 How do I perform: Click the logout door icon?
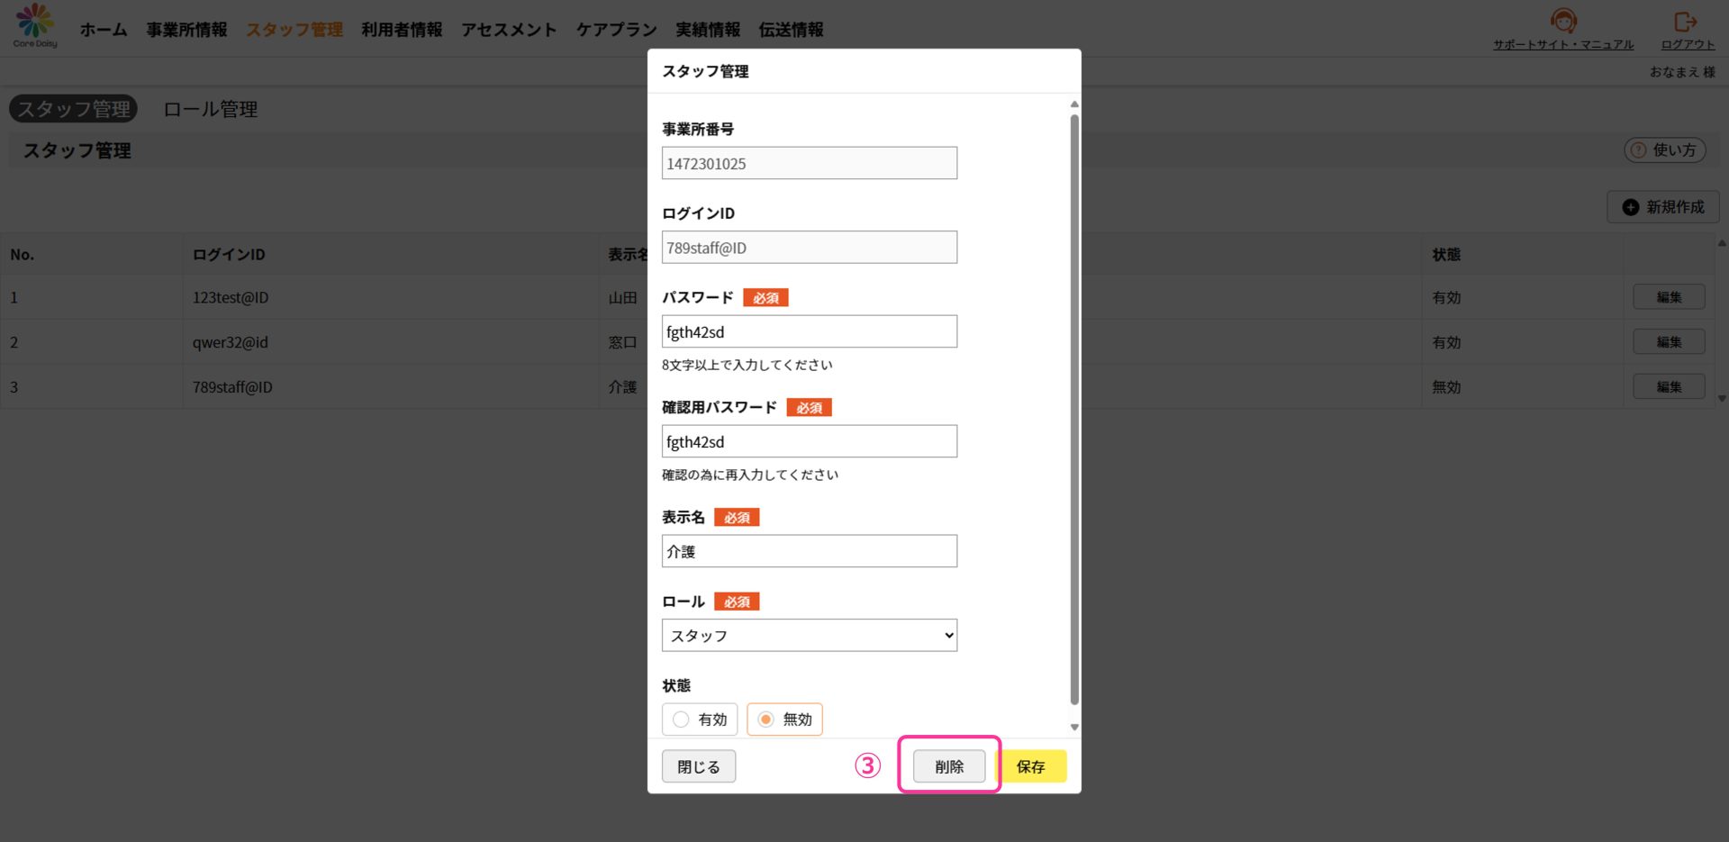[1685, 21]
